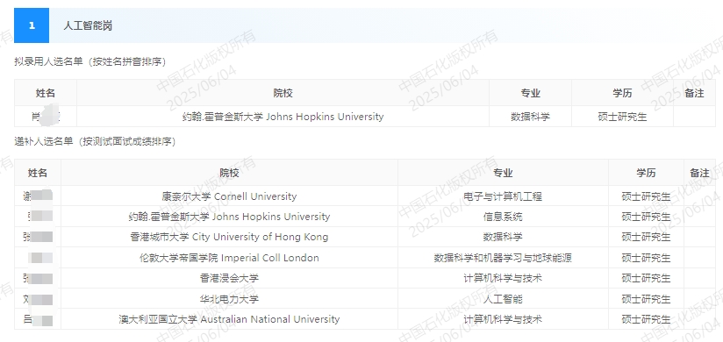Select 数据科学和机器学习与地球能源 cell
This screenshot has width=723, height=342.
tap(503, 258)
